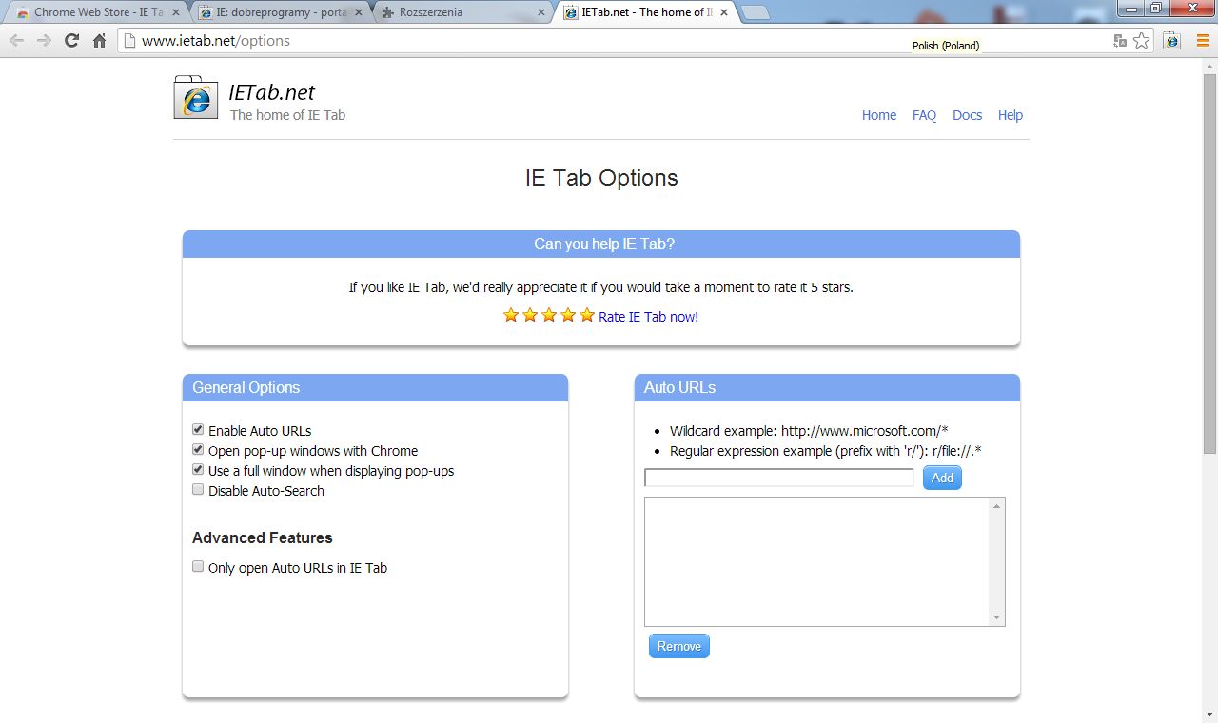The width and height of the screenshot is (1218, 723).
Task: Go forward with the browser forward arrow
Action: tap(44, 41)
